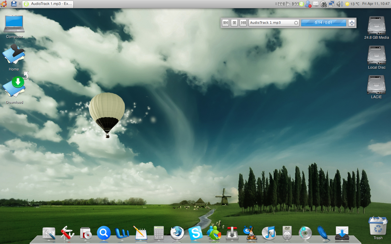The width and height of the screenshot is (391, 244).
Task: Open the green Exaile tray icon
Action: [302, 4]
